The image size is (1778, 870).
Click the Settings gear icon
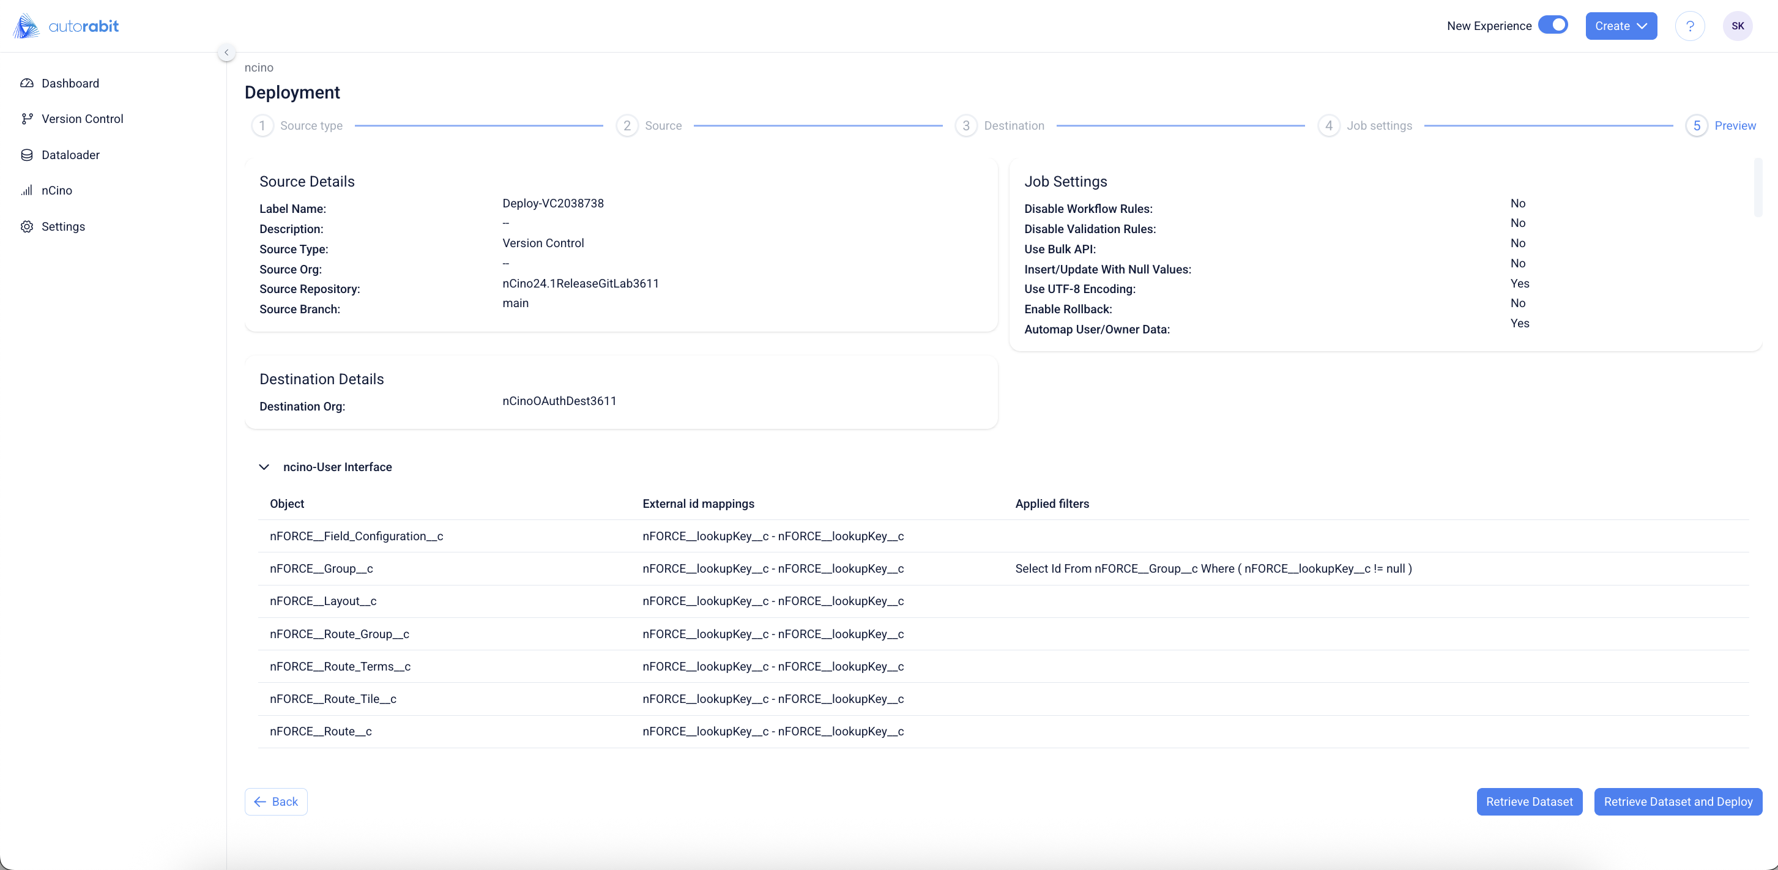pyautogui.click(x=27, y=227)
